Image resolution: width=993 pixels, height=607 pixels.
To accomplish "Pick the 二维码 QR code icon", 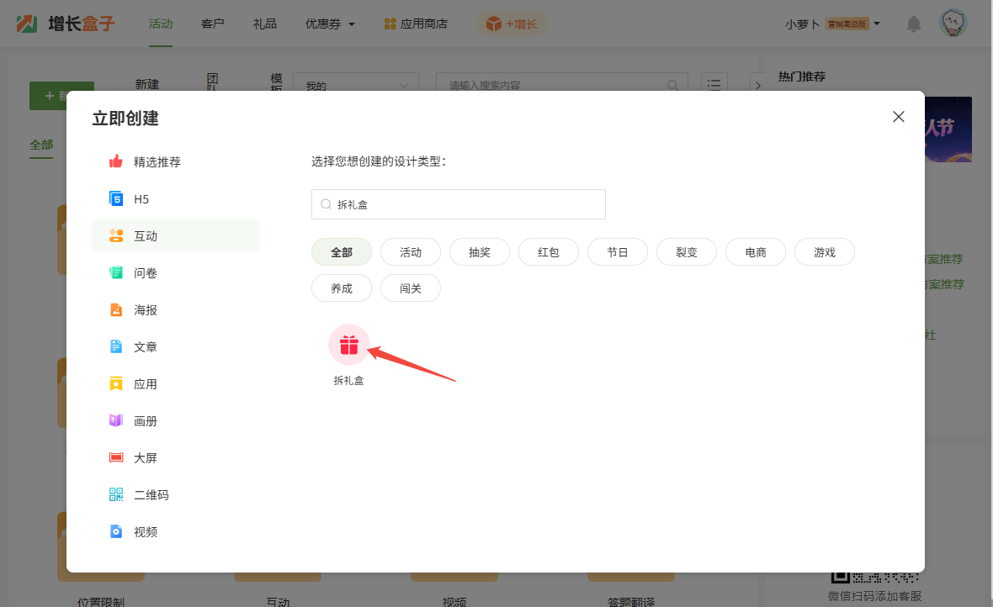I will pyautogui.click(x=116, y=494).
